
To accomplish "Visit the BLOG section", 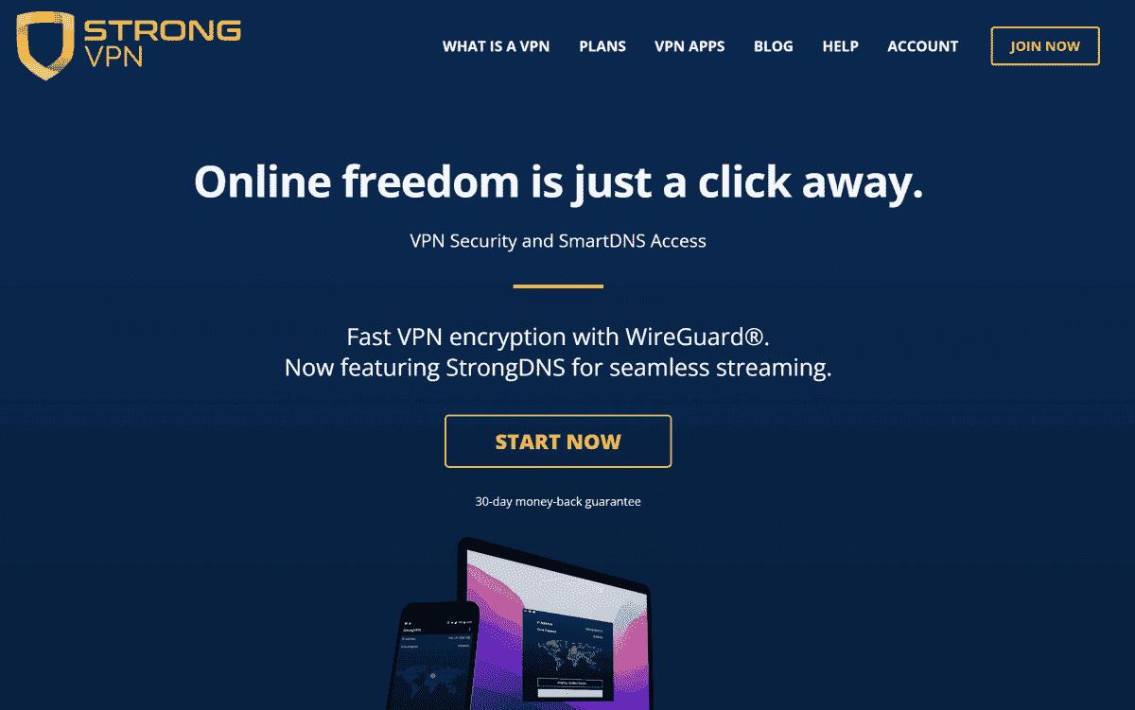I will click(774, 45).
